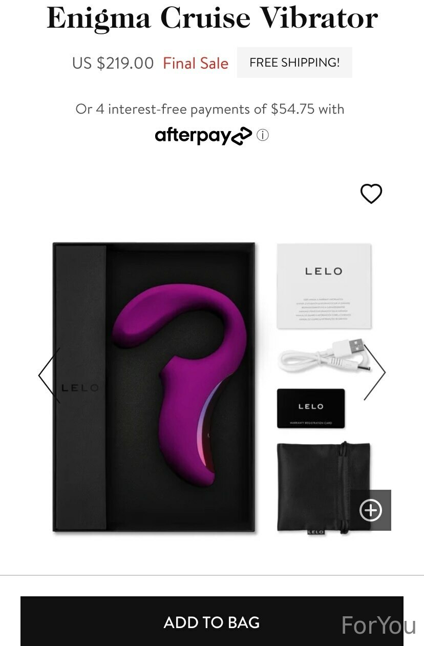
Task: Select the Enigma Cruise Vibrator title
Action: click(212, 18)
